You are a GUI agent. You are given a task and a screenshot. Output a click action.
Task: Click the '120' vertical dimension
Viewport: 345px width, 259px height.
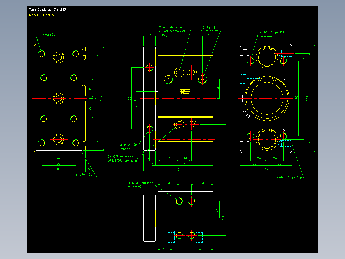pyautogui.click(x=302, y=98)
